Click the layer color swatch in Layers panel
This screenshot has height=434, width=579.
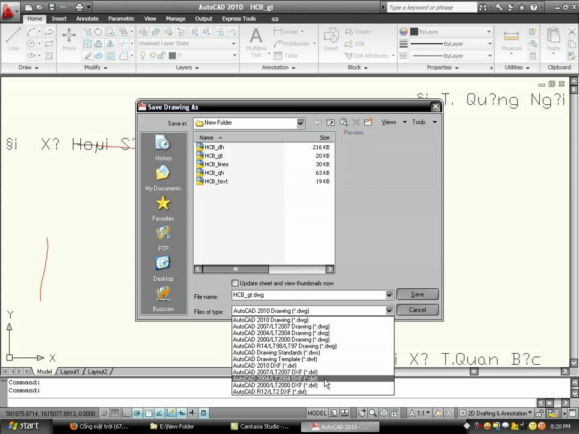172,55
